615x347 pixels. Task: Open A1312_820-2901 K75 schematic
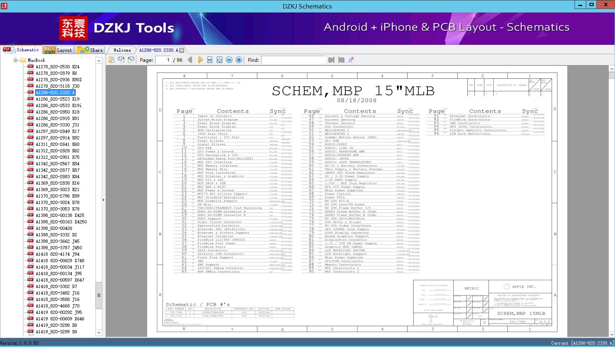tap(57, 157)
